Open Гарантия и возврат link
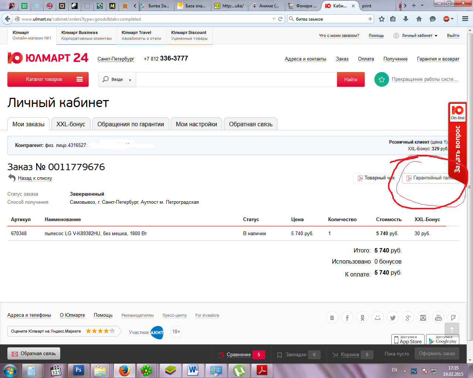 (438, 59)
